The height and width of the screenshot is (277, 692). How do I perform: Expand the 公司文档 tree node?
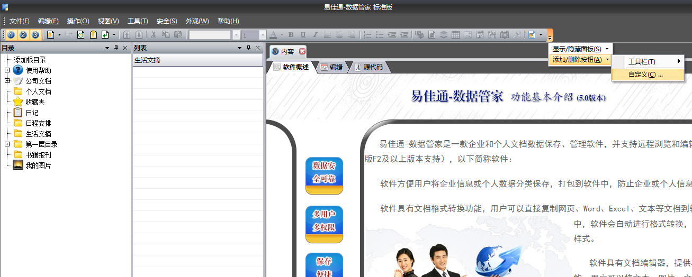7,81
